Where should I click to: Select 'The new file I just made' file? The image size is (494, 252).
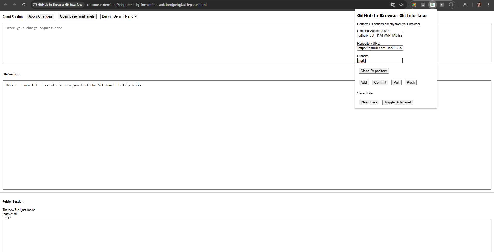[19, 210]
